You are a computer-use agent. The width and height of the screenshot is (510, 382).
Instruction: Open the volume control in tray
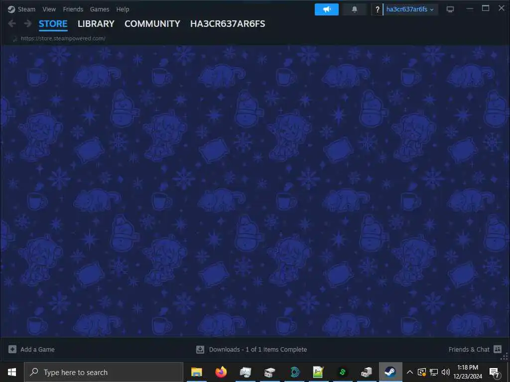pos(446,372)
